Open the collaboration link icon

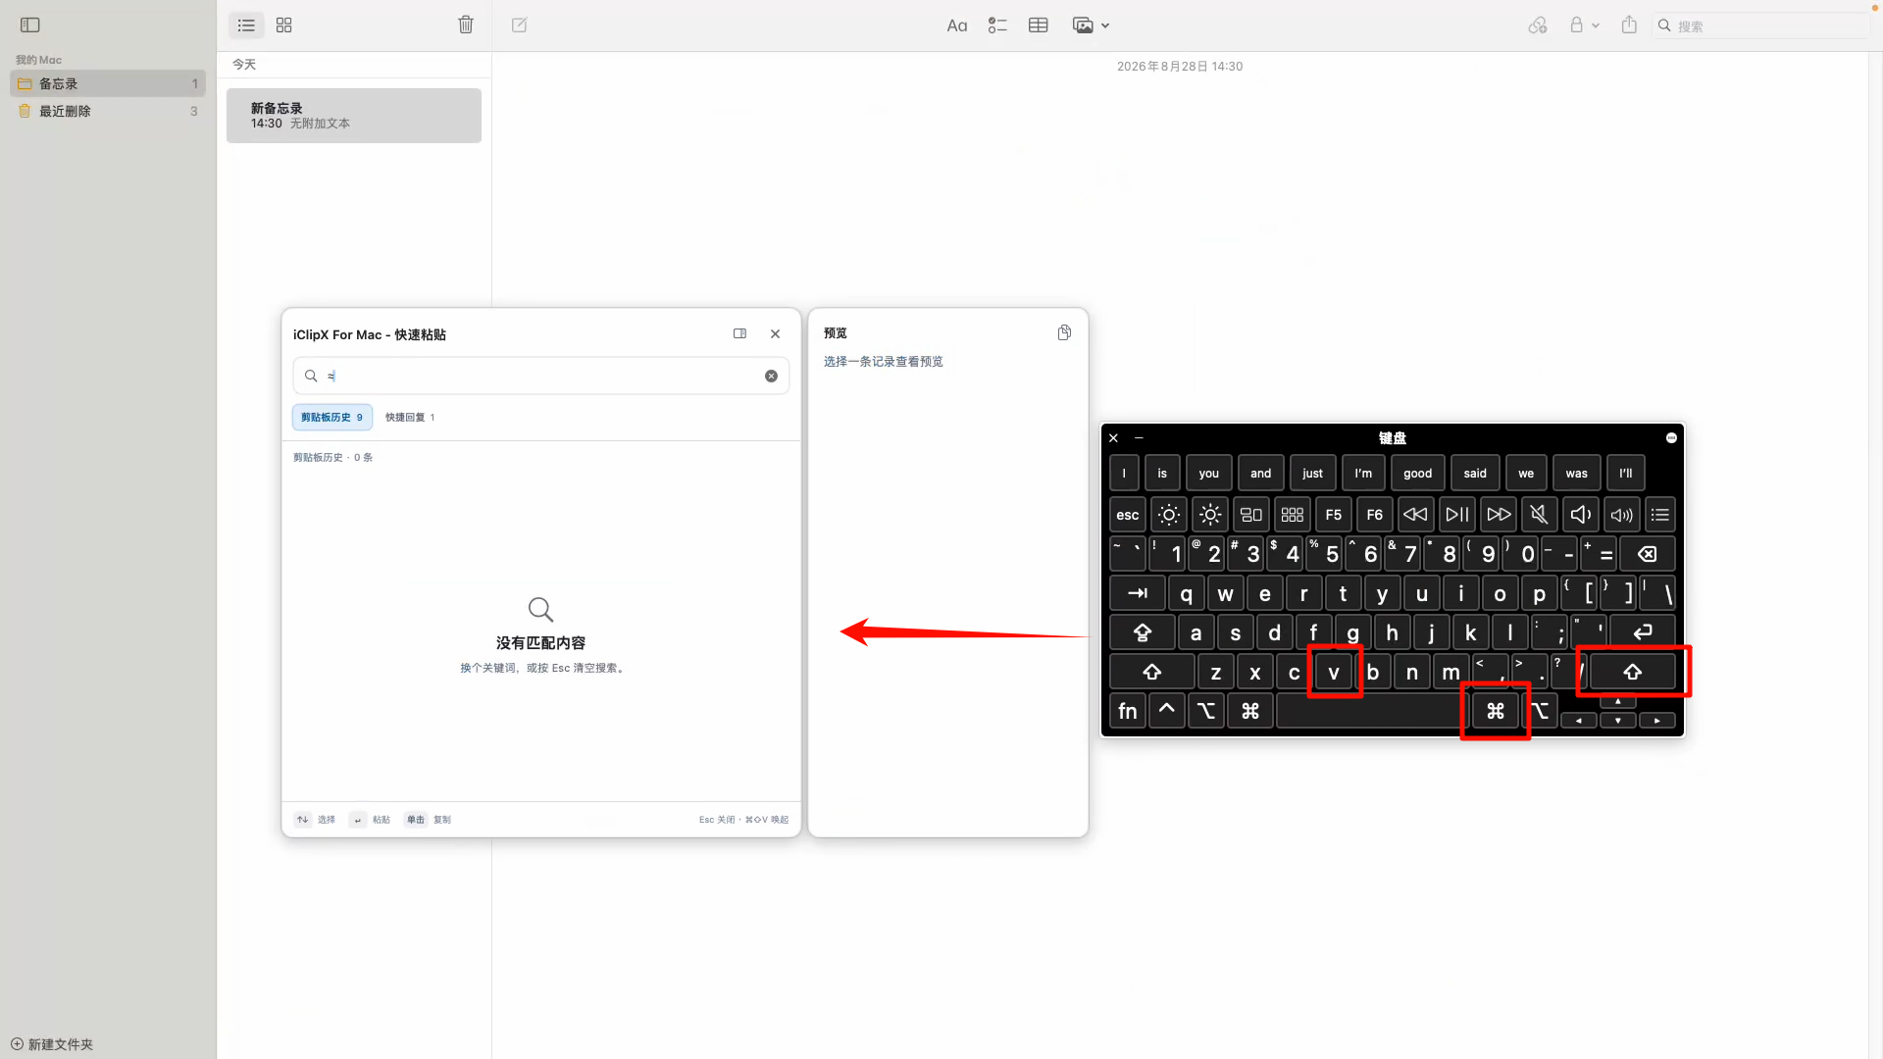click(1538, 25)
